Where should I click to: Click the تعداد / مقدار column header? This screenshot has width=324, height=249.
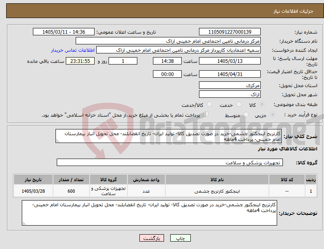71,180
